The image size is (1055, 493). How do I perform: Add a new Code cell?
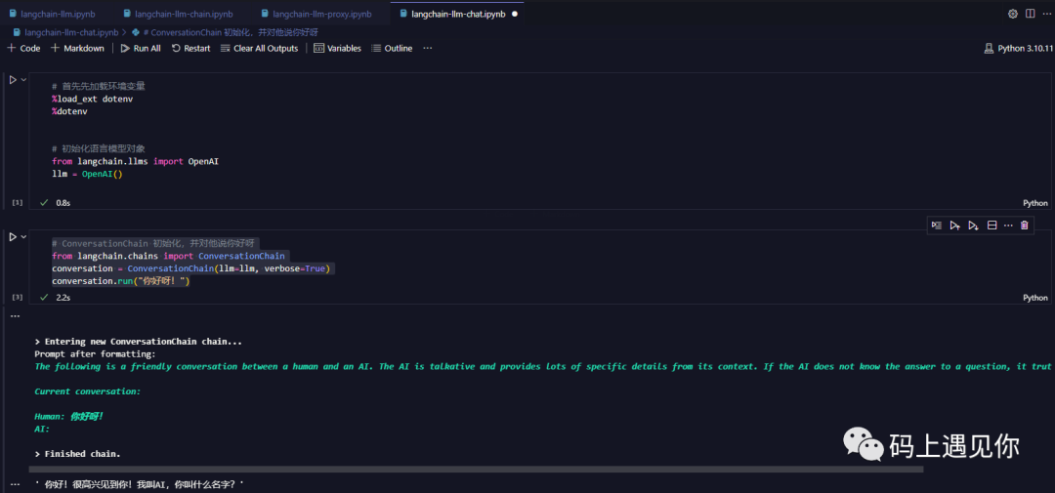coord(23,49)
